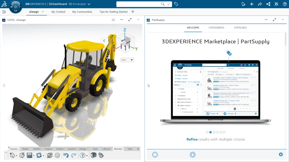289x162 pixels.
Task: Click the PartSupply compare columns button
Action: [155, 155]
